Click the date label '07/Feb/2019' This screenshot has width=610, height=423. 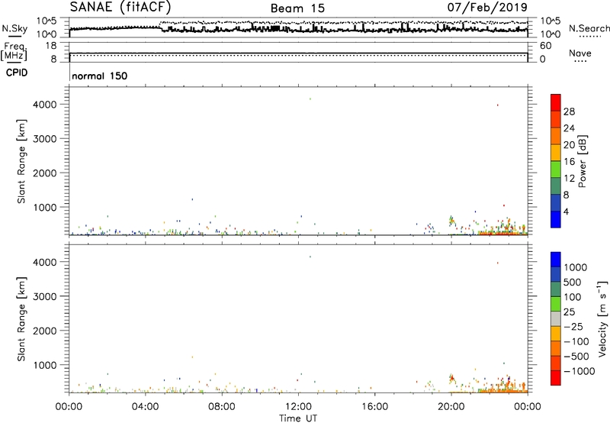(487, 8)
